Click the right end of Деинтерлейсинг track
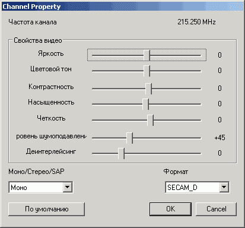The image size is (245, 228). (x=200, y=153)
